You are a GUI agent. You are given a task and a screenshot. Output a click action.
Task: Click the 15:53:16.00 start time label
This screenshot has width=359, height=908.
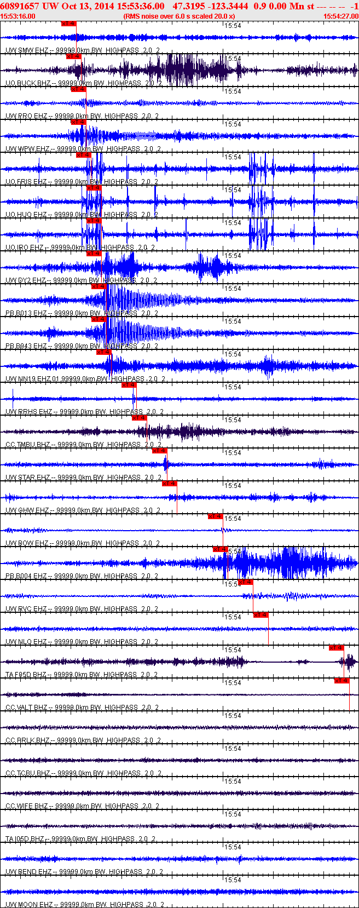pos(18,16)
